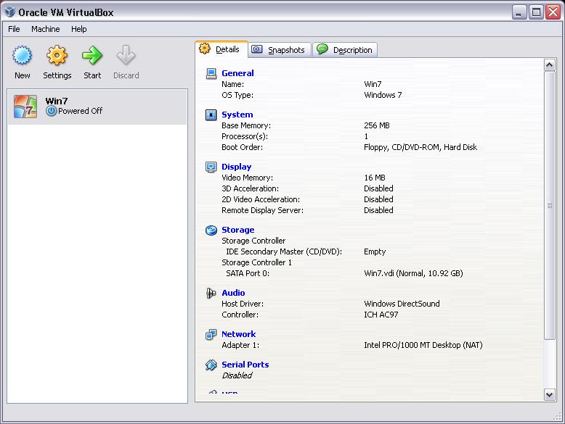Click the 'Storage Controller 1' label
The height and width of the screenshot is (424, 565).
click(x=256, y=262)
